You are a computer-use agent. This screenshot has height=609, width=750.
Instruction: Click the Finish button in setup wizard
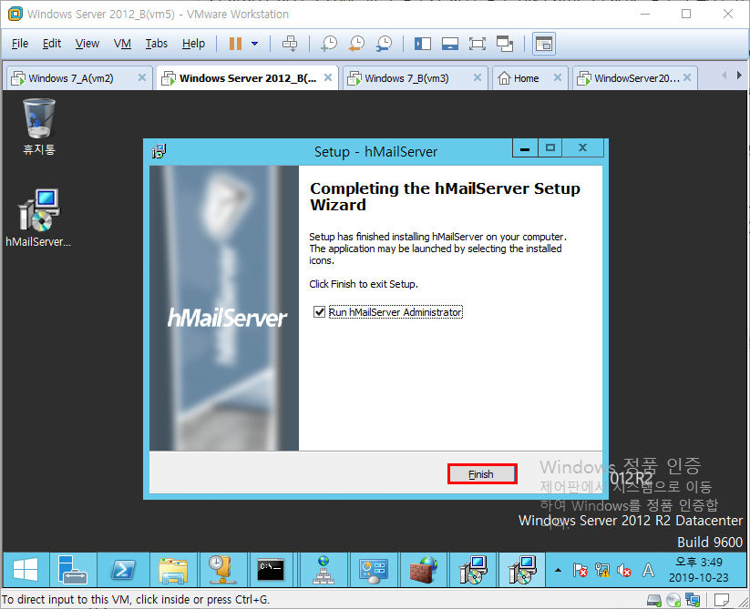pyautogui.click(x=482, y=474)
